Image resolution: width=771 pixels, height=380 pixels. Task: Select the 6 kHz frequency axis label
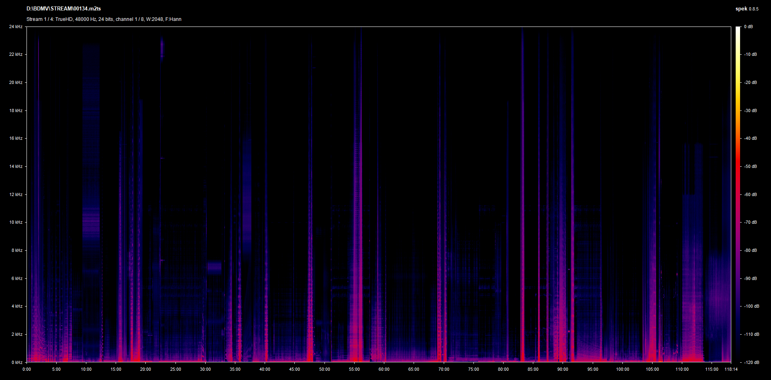[x=17, y=278]
